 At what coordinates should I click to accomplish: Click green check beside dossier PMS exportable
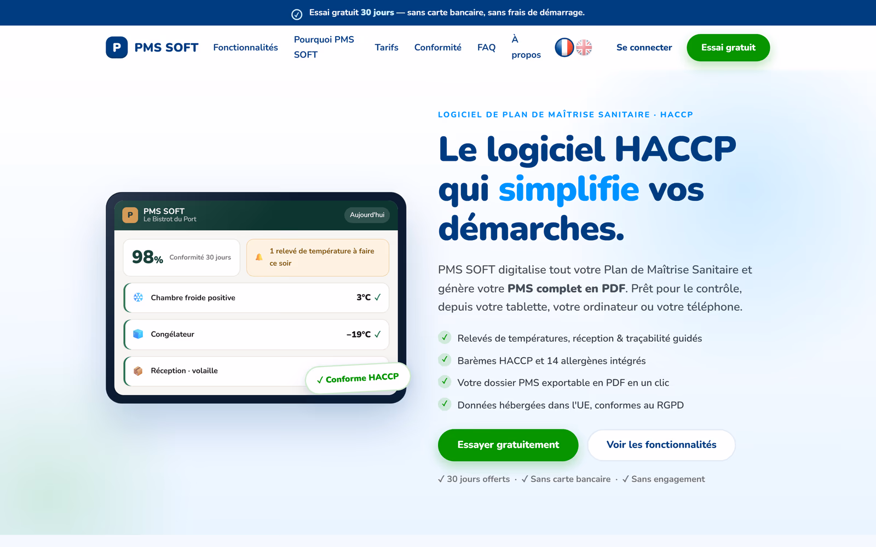click(445, 382)
